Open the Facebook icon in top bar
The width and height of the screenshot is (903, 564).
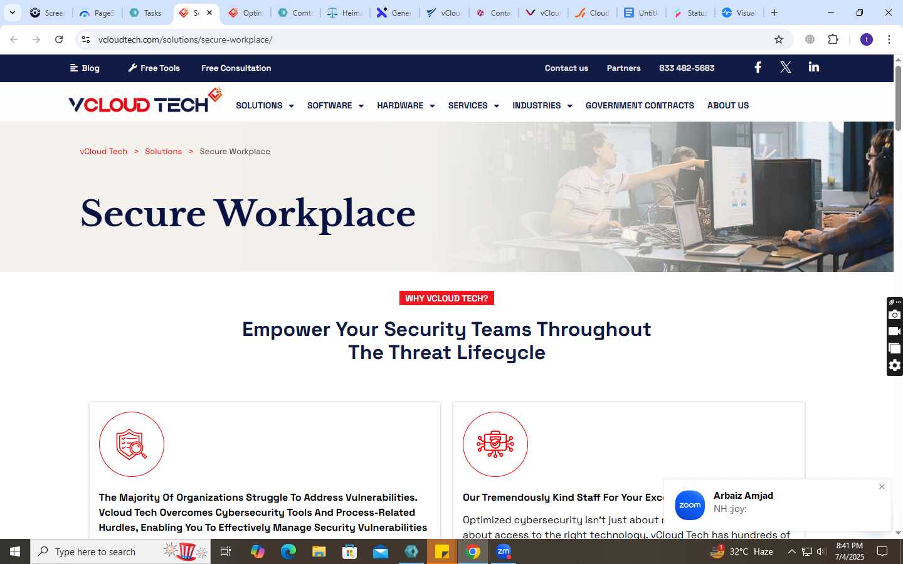(x=758, y=67)
